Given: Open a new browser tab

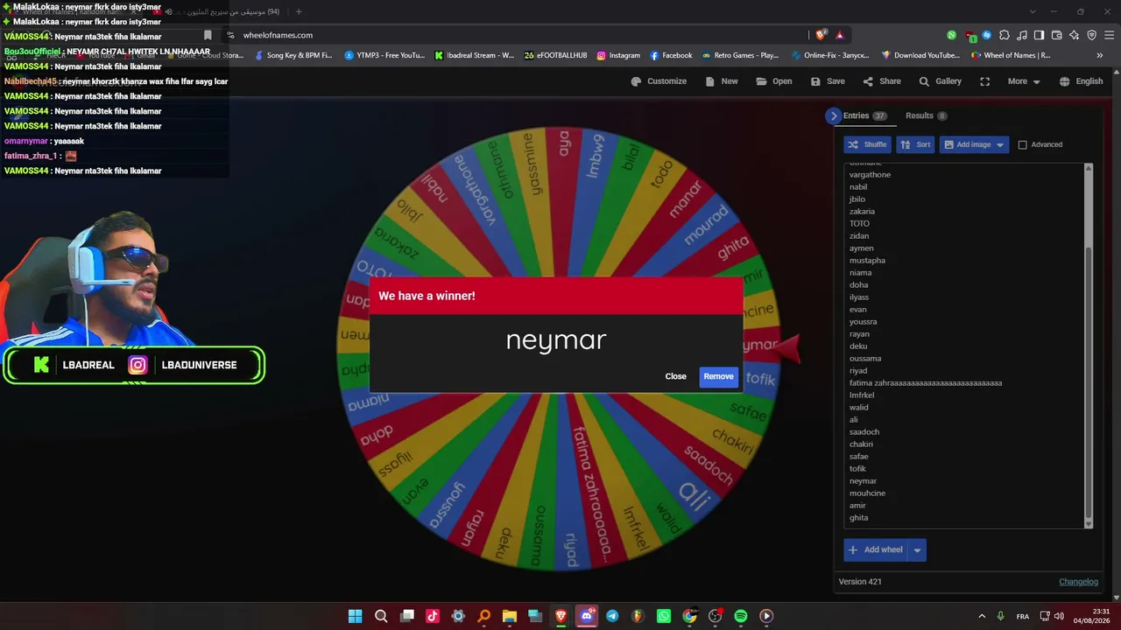Looking at the screenshot, I should (x=299, y=11).
